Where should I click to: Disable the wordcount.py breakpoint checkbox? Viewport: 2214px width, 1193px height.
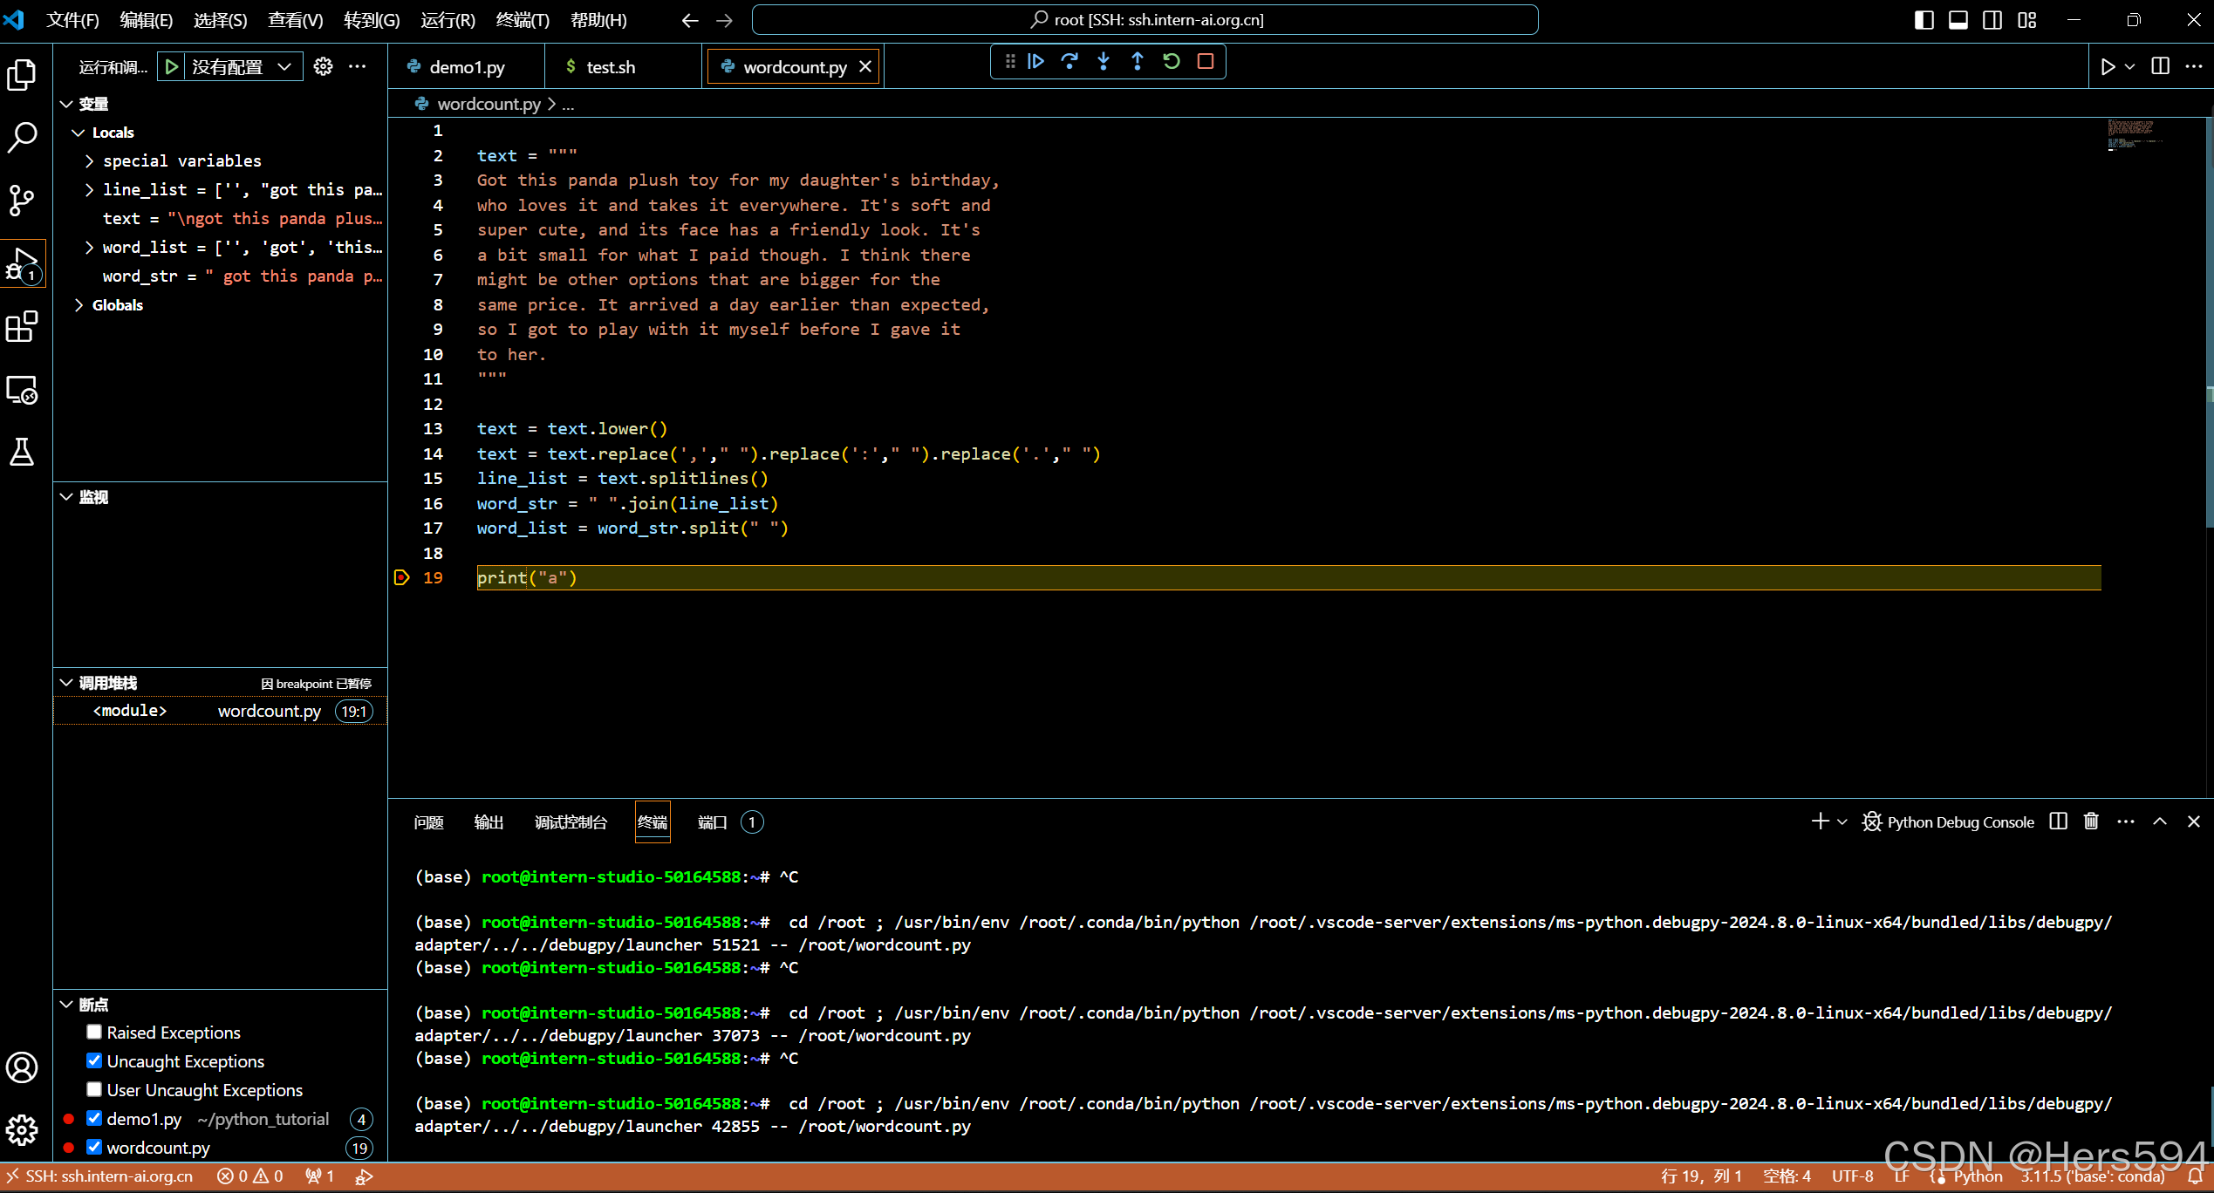[94, 1147]
